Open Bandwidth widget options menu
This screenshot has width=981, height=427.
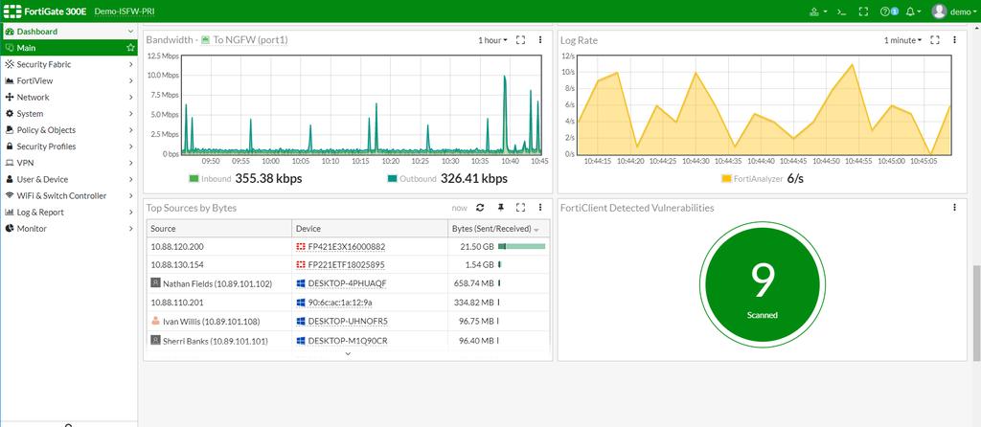[x=540, y=40]
